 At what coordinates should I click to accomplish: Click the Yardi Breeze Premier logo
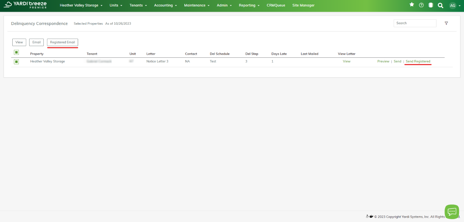coord(25,5)
